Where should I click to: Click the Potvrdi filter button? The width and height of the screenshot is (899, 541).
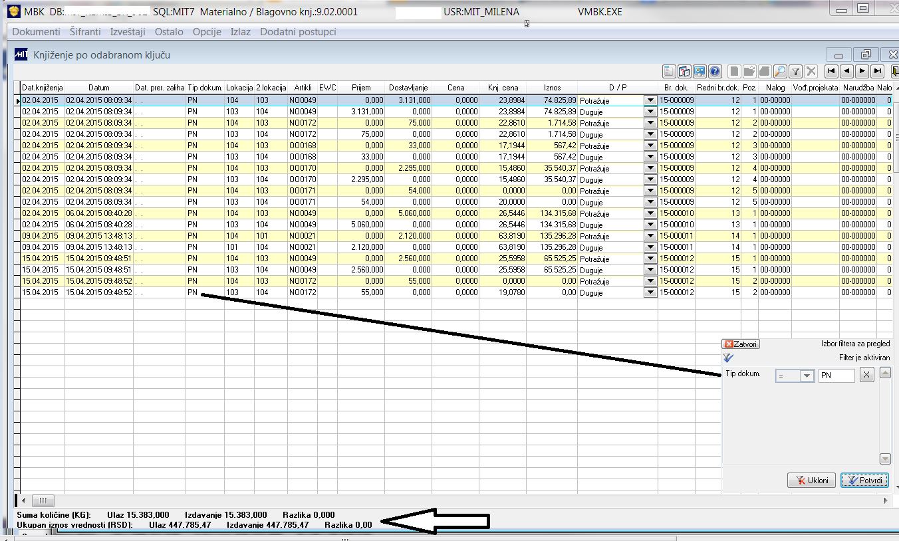(864, 480)
